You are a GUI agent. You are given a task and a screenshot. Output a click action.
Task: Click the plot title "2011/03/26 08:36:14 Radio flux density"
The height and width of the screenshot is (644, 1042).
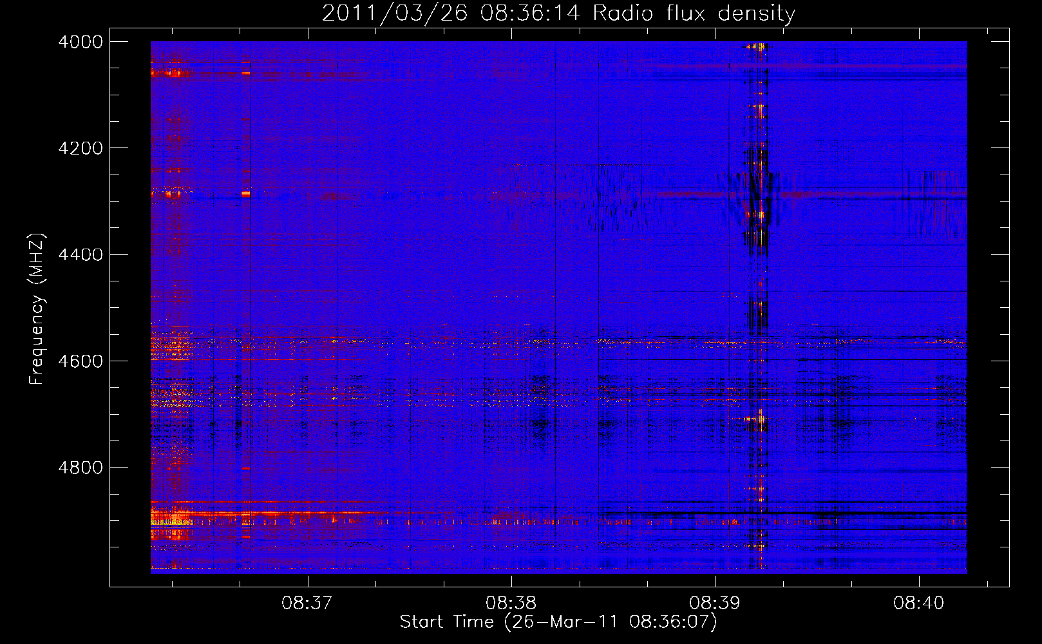click(x=558, y=13)
